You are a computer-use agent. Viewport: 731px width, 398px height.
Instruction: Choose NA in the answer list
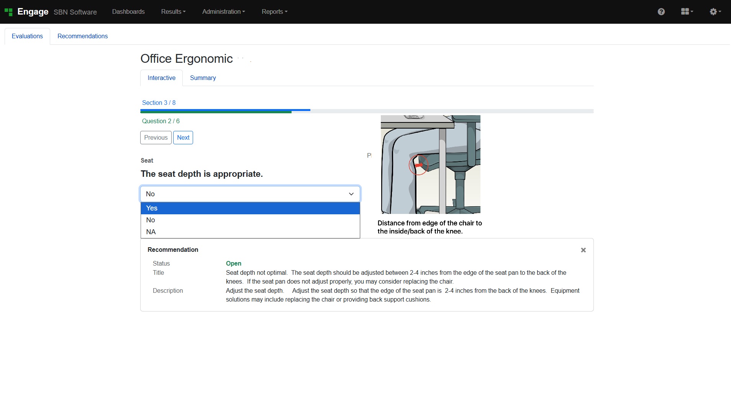[x=250, y=232]
